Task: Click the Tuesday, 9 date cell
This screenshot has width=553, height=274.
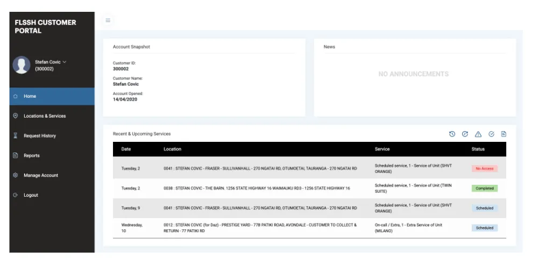Action: 131,208
